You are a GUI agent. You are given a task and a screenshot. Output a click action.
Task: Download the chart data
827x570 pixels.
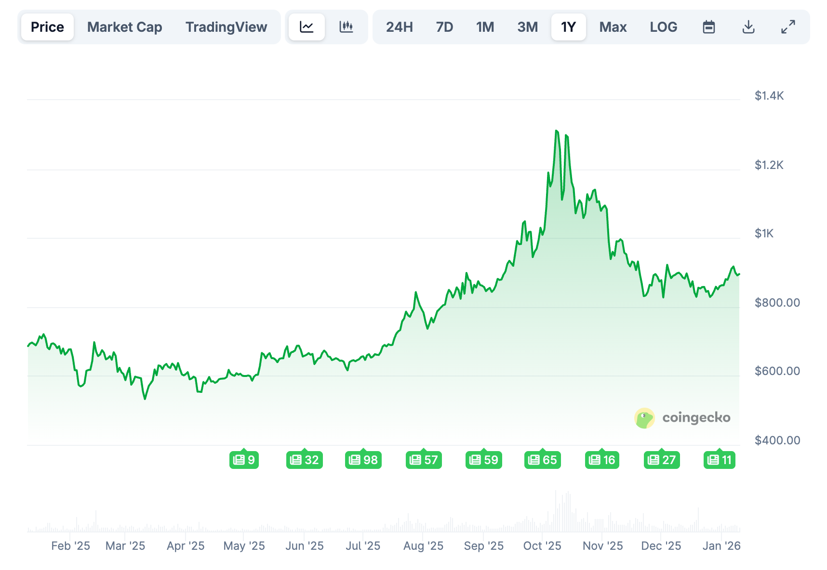pos(748,27)
